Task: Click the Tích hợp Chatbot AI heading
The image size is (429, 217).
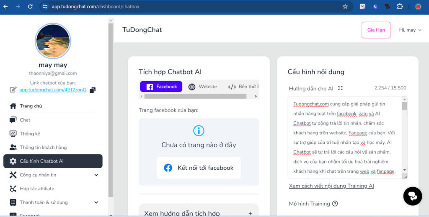Action: [x=170, y=72]
